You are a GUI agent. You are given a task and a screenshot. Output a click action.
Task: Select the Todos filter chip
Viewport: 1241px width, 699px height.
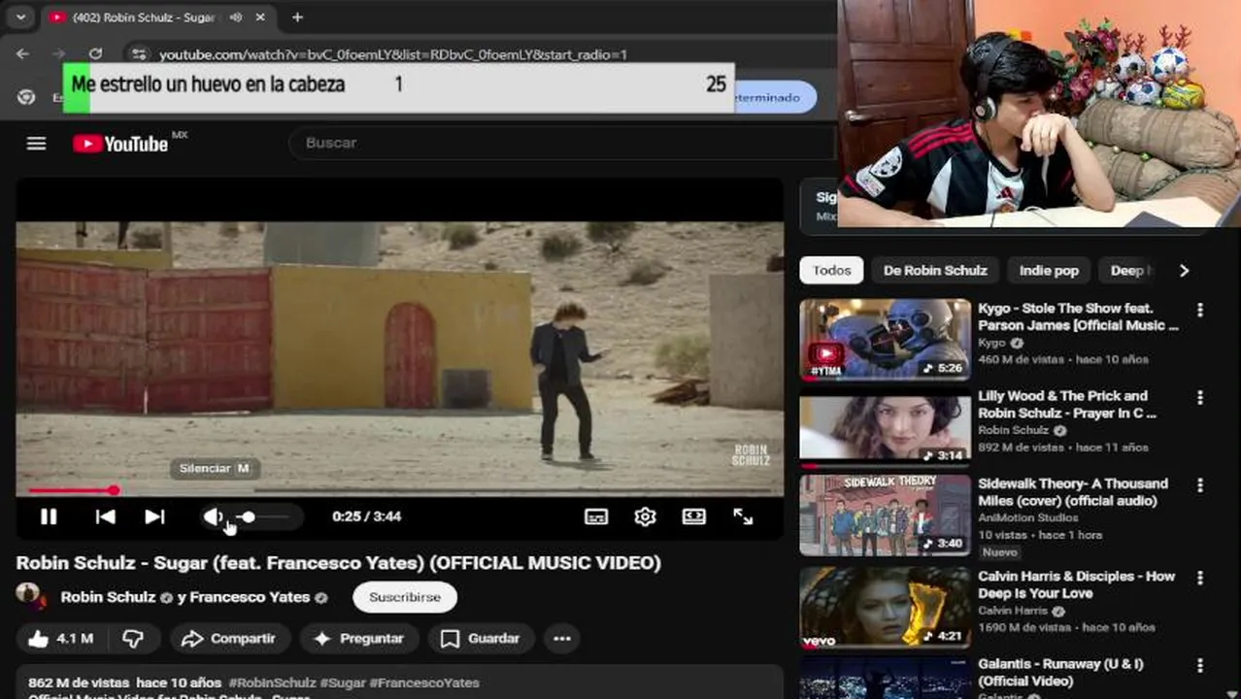pyautogui.click(x=831, y=270)
